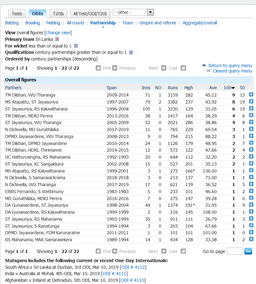The height and width of the screenshot is (284, 256).
Task: Focus the Go to page input field
Action: pos(235,251)
